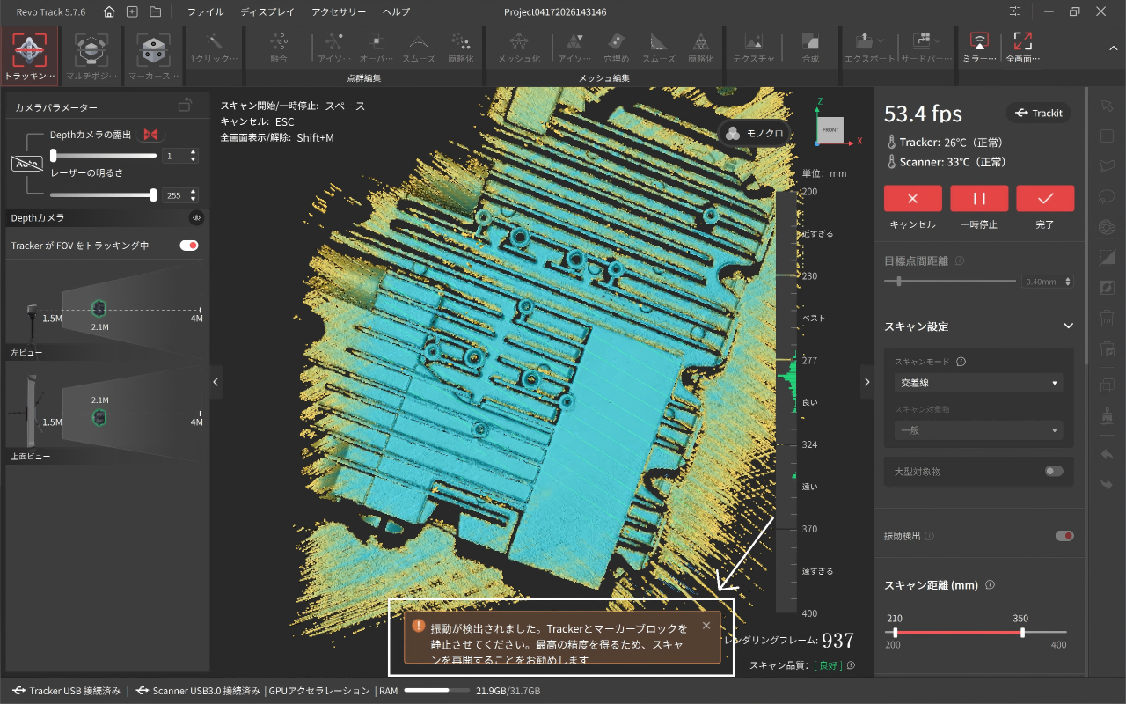Screen dimensions: 1126x704
Task: Adjust laser brightness 255 stepper
Action: click(194, 195)
